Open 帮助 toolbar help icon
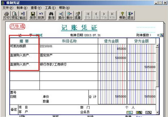This screenshot has width=168, height=117. coord(122,15)
